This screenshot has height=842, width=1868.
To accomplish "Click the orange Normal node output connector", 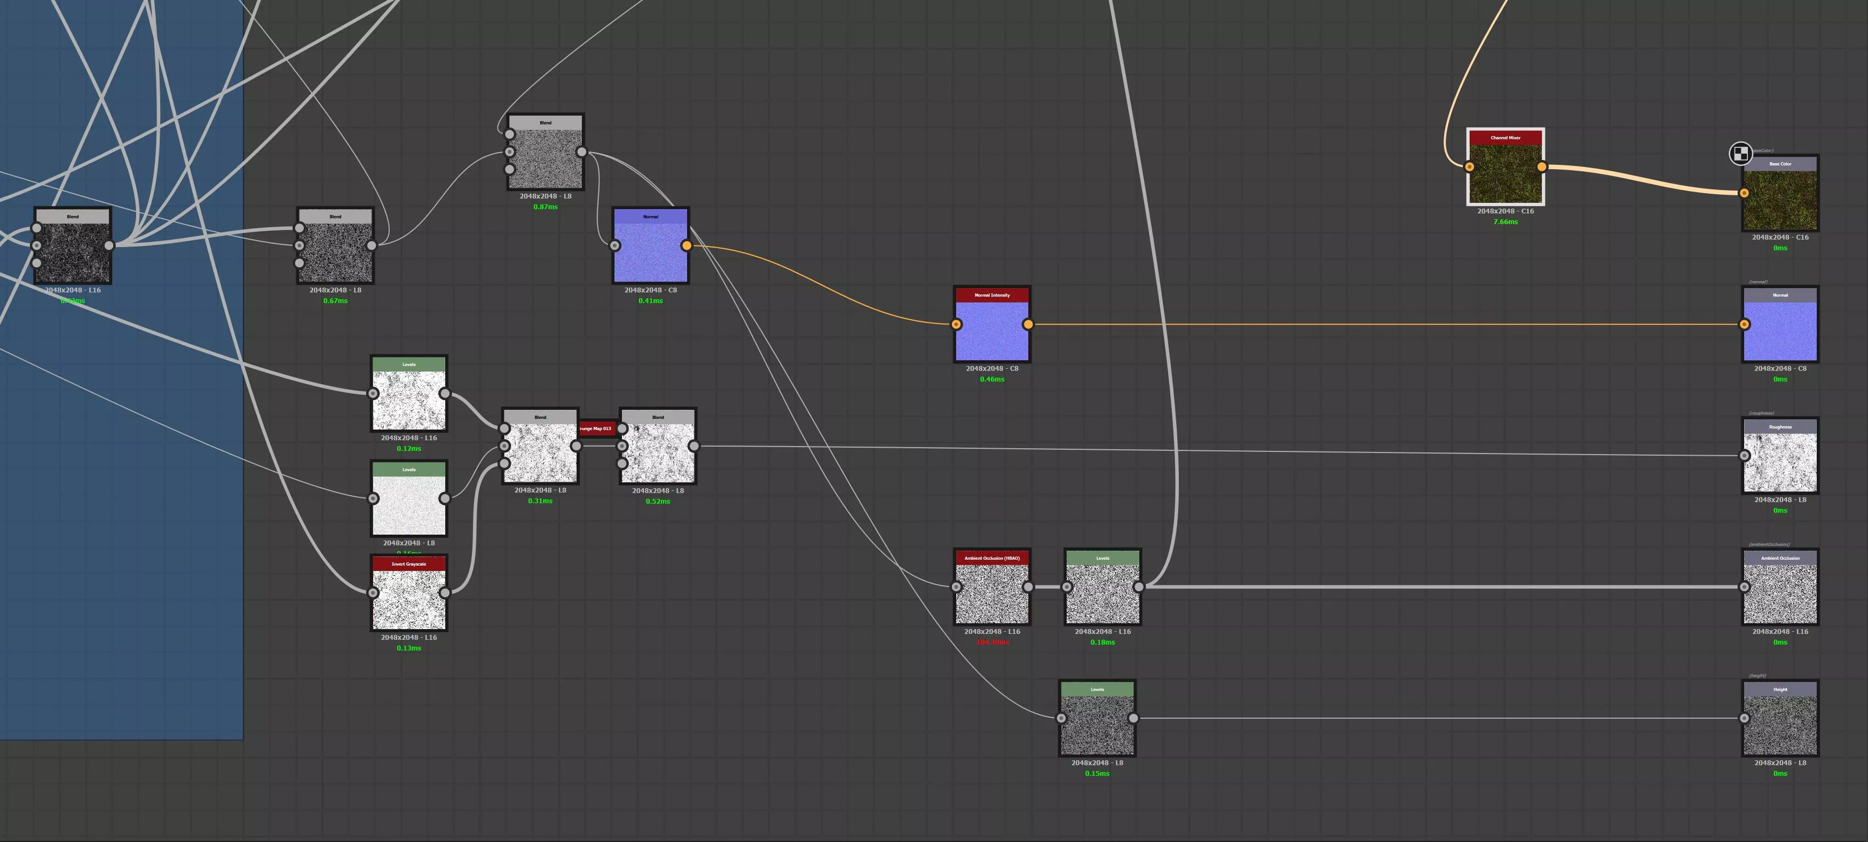I will click(687, 245).
